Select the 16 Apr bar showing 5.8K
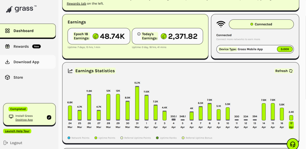Viewport: 306px width, 149px height. tap(282, 114)
